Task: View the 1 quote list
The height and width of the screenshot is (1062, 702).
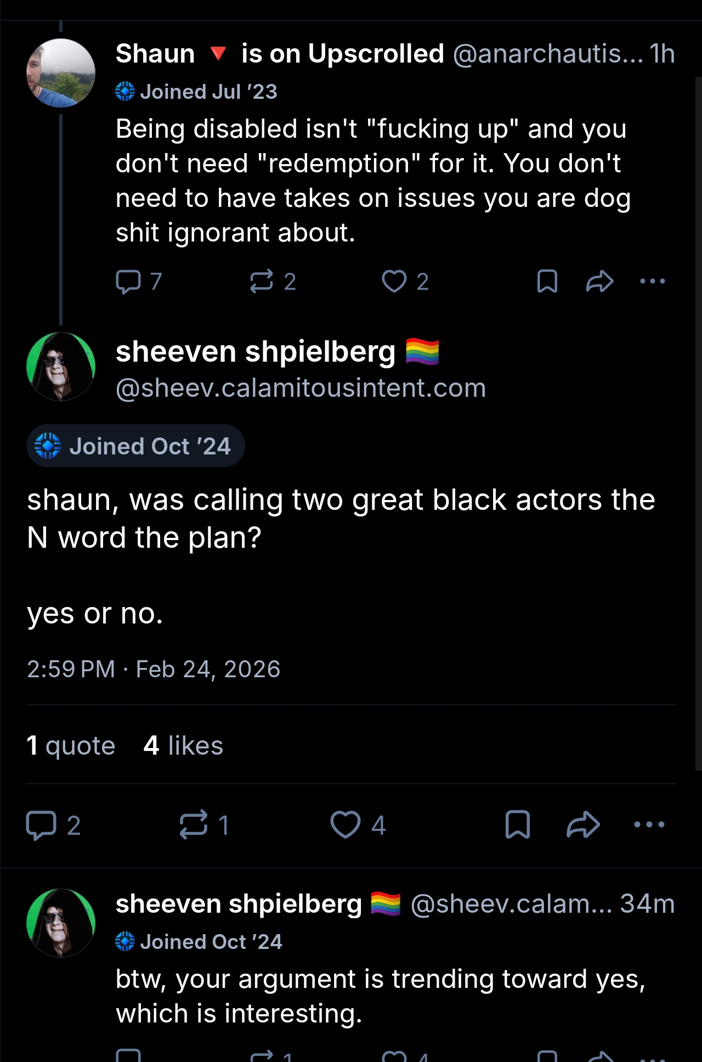Action: pos(71,746)
